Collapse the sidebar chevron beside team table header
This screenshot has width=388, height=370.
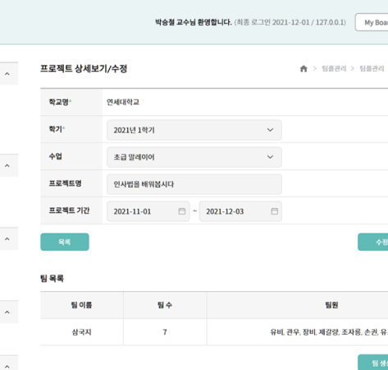(7, 312)
